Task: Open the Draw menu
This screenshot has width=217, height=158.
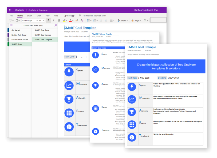Action: 39,16
